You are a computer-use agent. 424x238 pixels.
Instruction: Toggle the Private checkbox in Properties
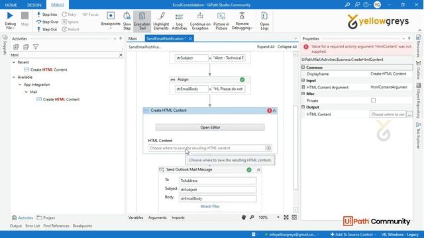(373, 100)
